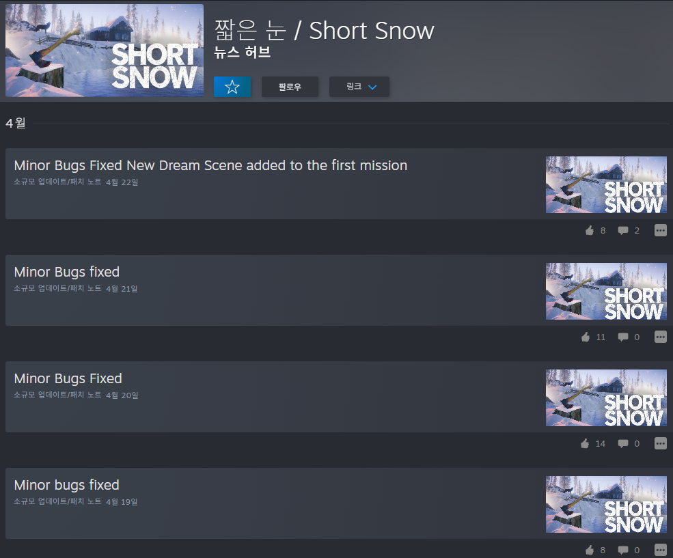Image resolution: width=673 pixels, height=558 pixels.
Task: Click the '4월 19일' date label
Action: (x=122, y=501)
